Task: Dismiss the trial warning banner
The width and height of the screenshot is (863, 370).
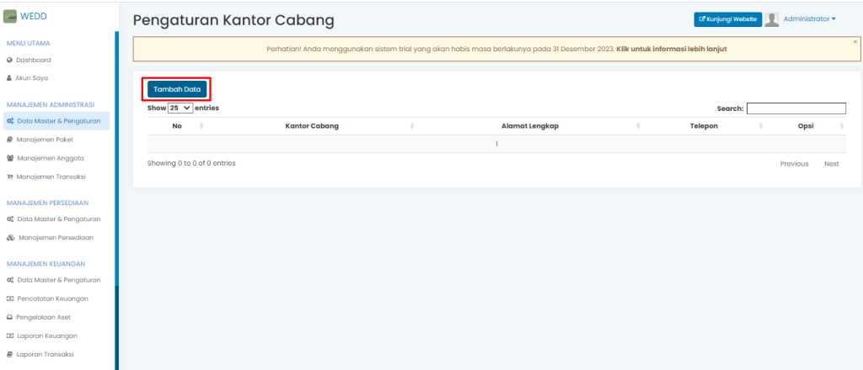Action: [855, 41]
